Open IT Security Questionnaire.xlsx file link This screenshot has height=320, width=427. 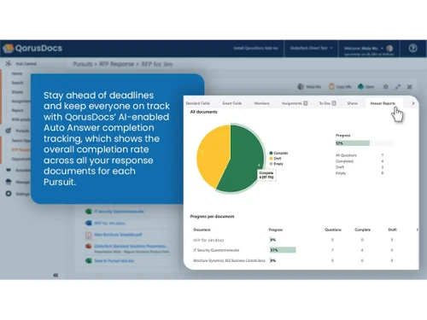pos(119,212)
